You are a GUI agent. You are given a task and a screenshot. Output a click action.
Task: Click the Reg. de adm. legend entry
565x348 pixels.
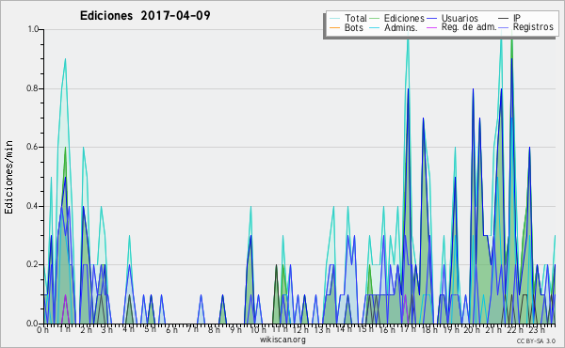(462, 27)
